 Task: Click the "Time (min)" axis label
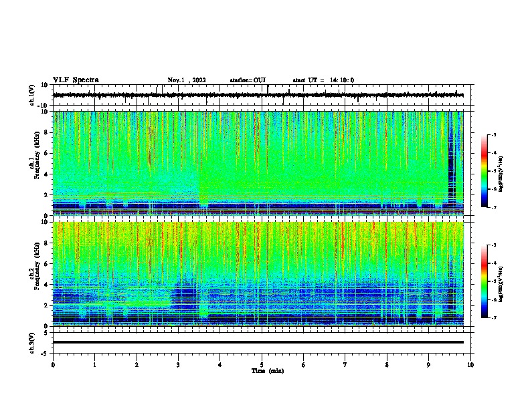[268, 371]
